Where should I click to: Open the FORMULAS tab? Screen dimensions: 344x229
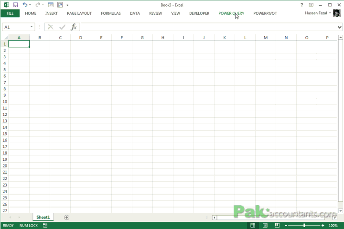(111, 13)
